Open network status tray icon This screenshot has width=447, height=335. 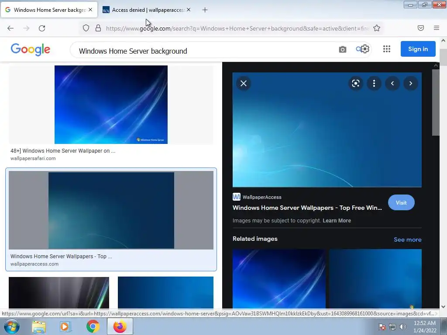coord(392,327)
